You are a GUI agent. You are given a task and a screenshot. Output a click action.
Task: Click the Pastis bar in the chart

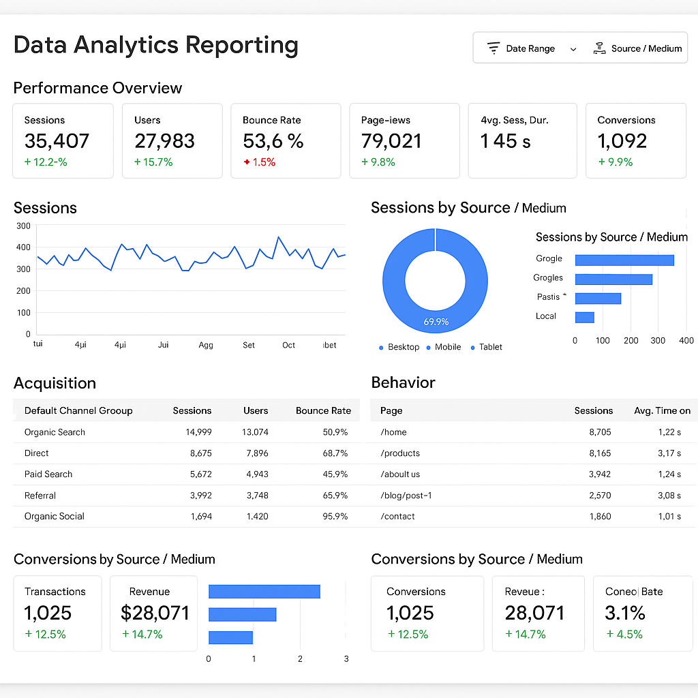[598, 299]
